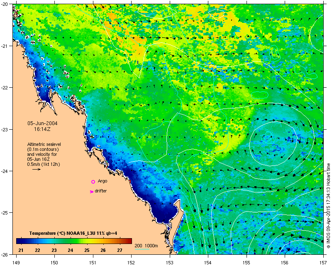This screenshot has width=332, height=266.
Task: Click colorbar tick label 24
Action: pyautogui.click(x=71, y=250)
